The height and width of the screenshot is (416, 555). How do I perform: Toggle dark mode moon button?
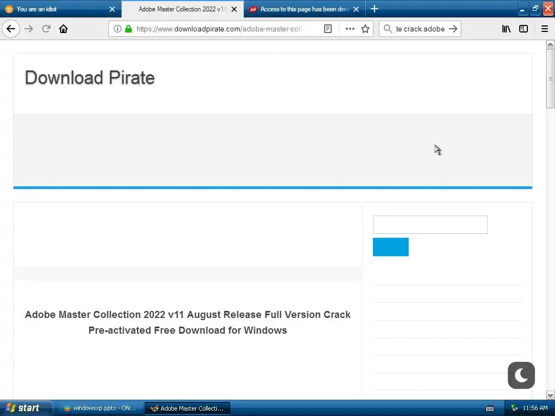click(x=521, y=375)
